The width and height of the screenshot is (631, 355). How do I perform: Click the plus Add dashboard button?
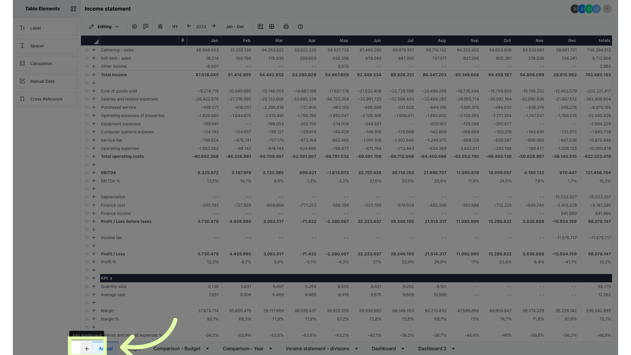tap(87, 349)
